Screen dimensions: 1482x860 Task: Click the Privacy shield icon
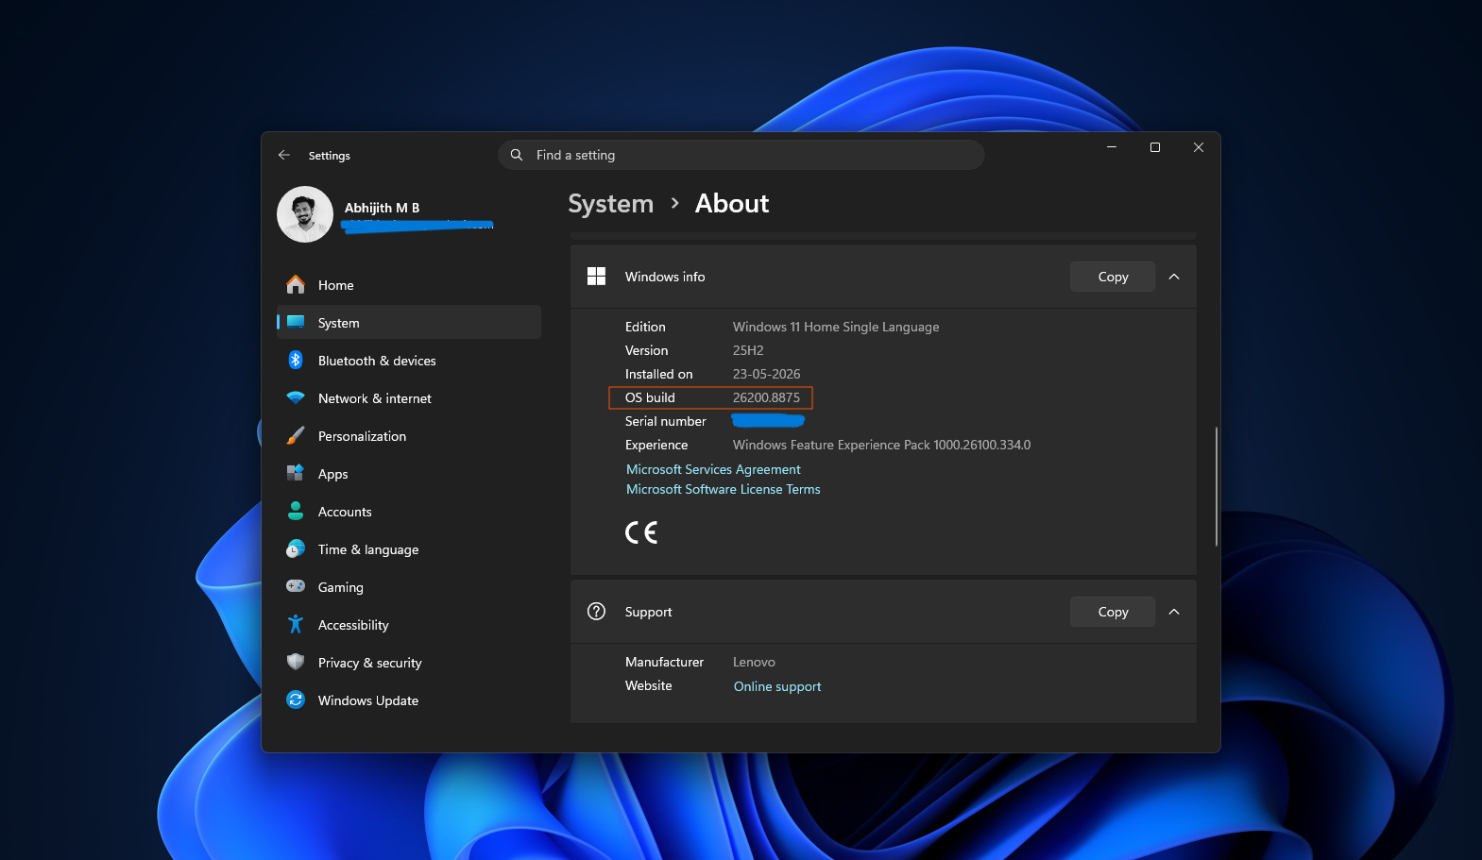[x=296, y=662]
